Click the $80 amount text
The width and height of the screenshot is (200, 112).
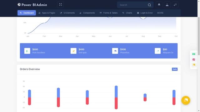pyautogui.click(x=165, y=49)
